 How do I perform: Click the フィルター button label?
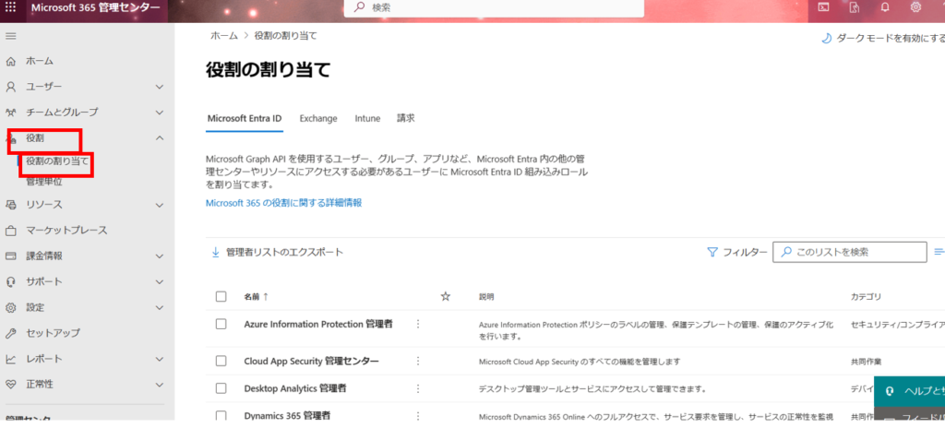coord(745,253)
